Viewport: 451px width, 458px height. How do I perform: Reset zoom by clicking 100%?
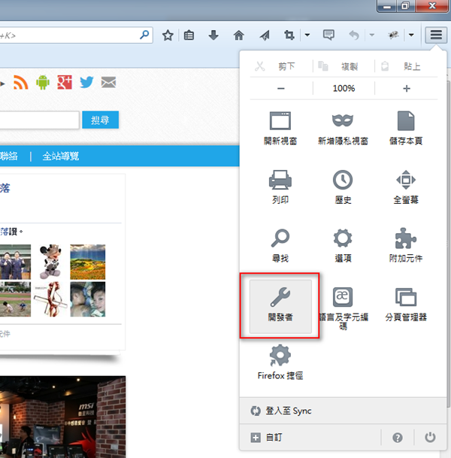(x=344, y=88)
